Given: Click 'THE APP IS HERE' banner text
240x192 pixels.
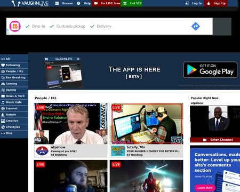Looking at the screenshot, I should click(x=134, y=69).
